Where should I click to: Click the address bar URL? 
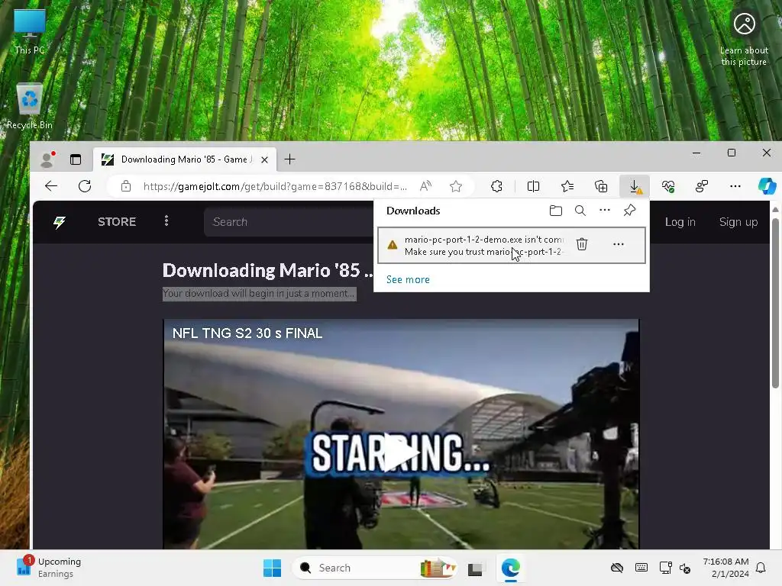point(275,186)
